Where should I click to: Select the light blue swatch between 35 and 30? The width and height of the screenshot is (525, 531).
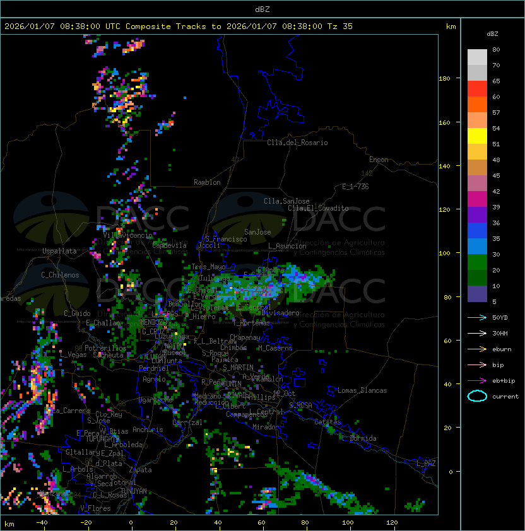[477, 246]
